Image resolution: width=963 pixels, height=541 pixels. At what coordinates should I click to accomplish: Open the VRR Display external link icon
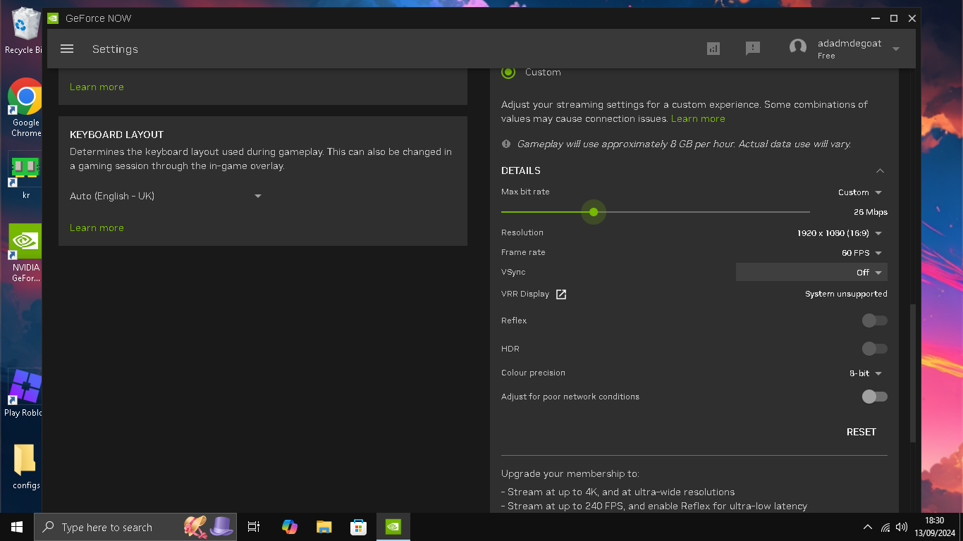[x=561, y=294]
